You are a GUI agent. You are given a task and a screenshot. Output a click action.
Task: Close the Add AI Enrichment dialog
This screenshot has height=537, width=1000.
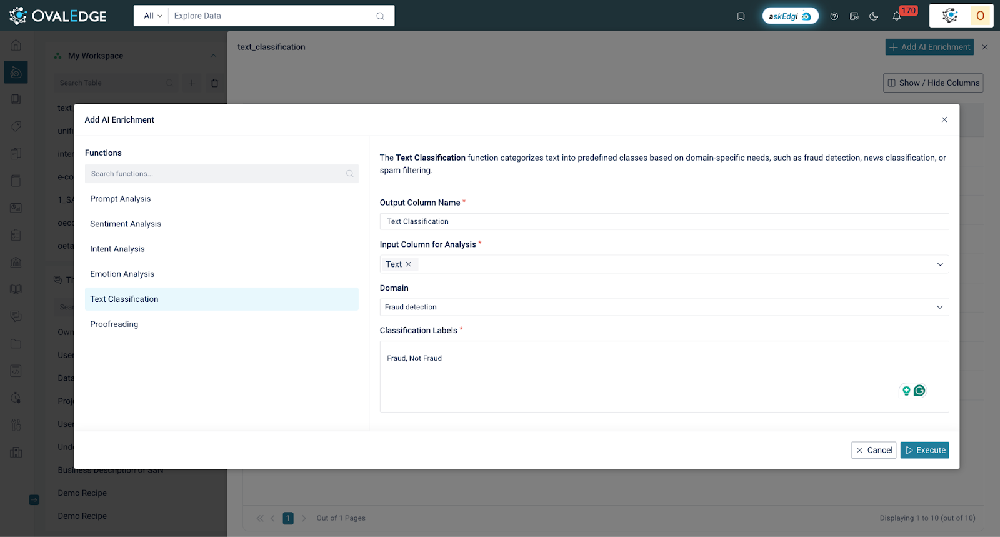coord(944,119)
